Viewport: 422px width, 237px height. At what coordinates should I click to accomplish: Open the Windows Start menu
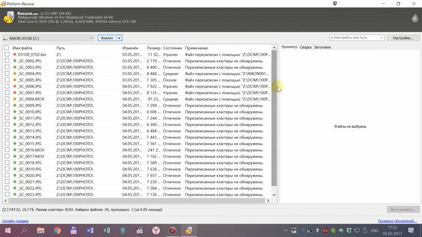(x=8, y=231)
